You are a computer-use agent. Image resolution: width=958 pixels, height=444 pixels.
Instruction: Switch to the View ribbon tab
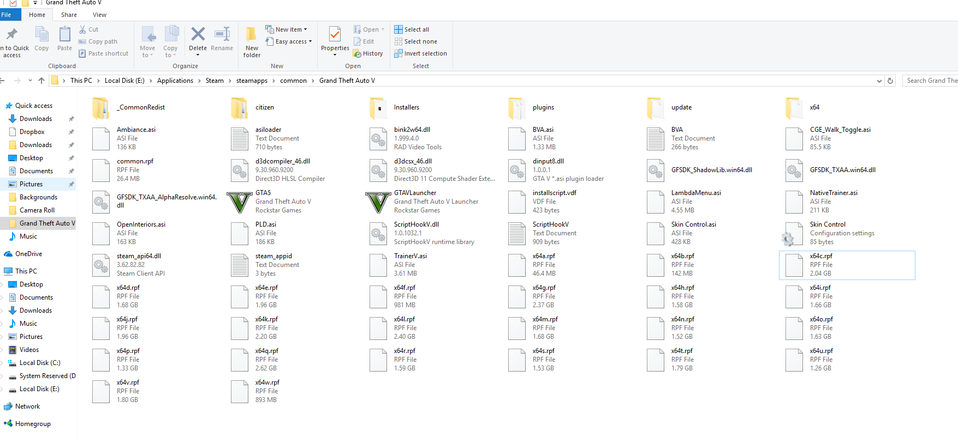[99, 15]
